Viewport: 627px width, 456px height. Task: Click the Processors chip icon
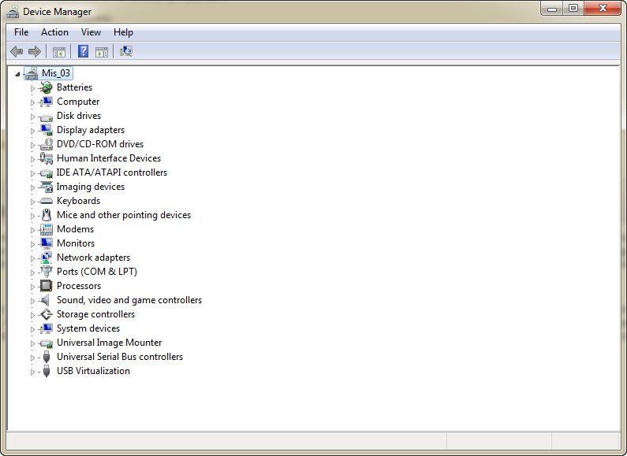tap(47, 286)
